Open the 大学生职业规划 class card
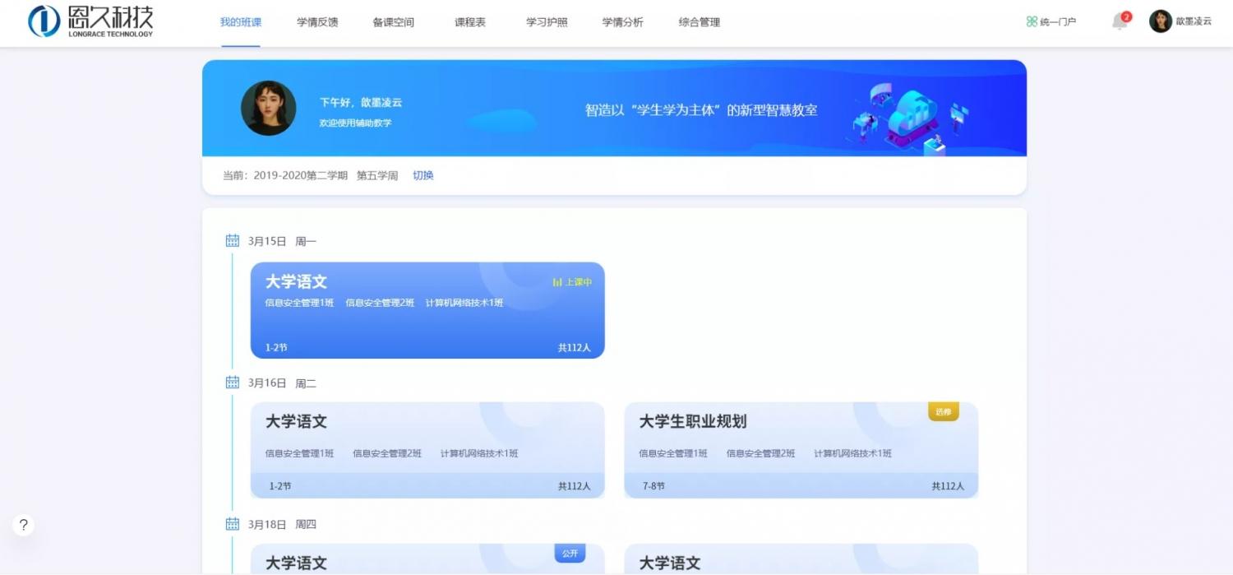Screen dimensions: 1233x575 point(801,450)
